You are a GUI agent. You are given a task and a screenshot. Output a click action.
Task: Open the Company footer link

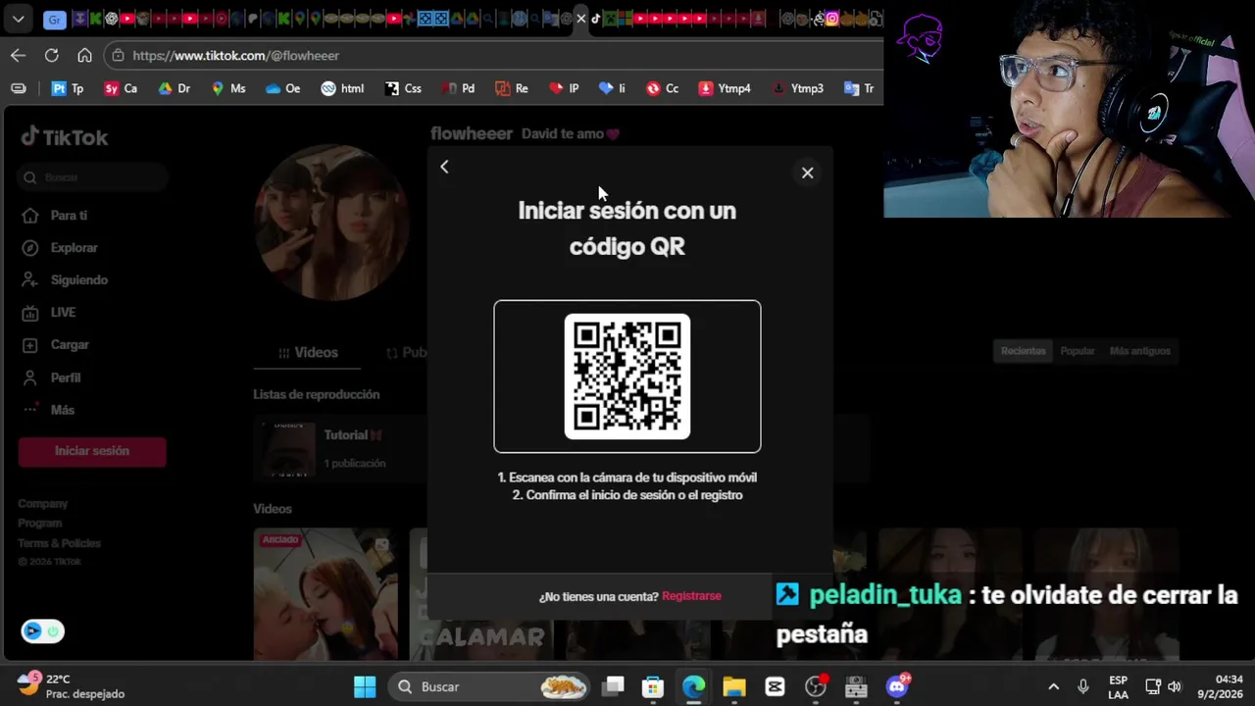(42, 504)
